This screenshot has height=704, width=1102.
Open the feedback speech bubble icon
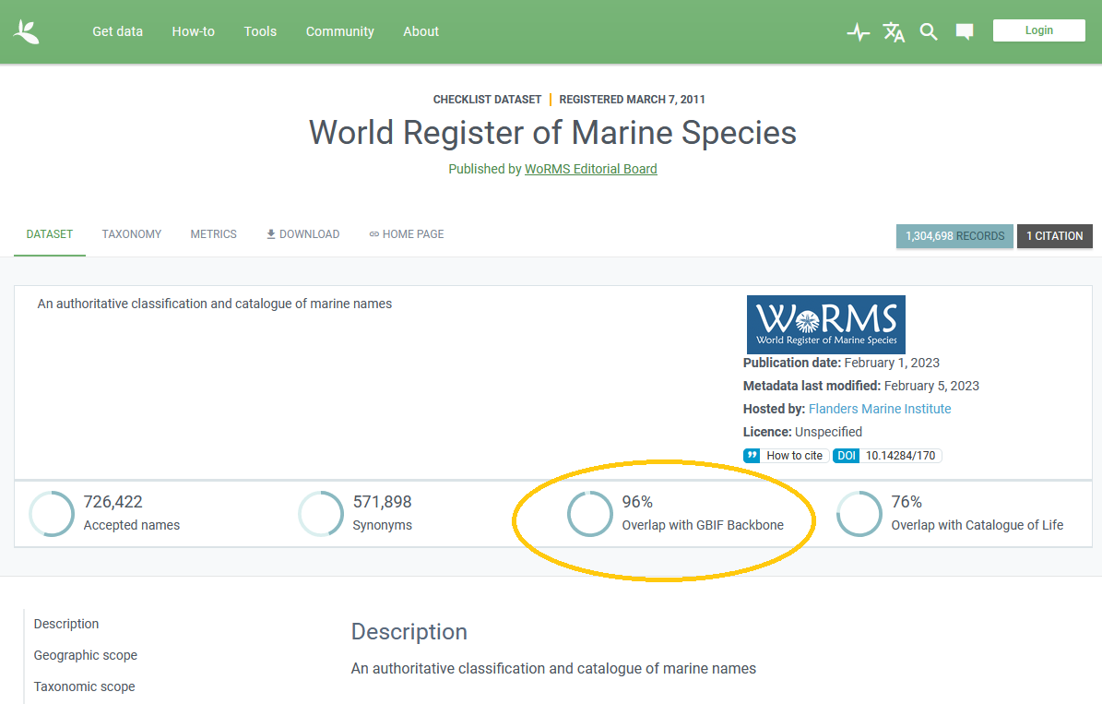point(965,31)
